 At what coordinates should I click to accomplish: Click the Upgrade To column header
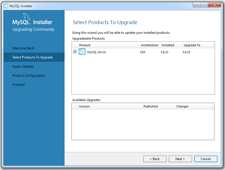click(198, 45)
